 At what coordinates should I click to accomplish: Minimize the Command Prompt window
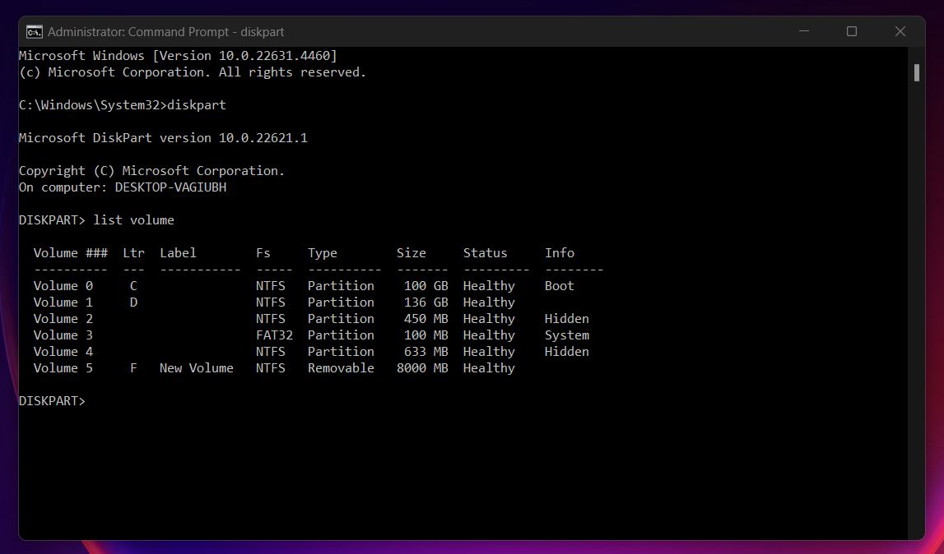tap(804, 31)
